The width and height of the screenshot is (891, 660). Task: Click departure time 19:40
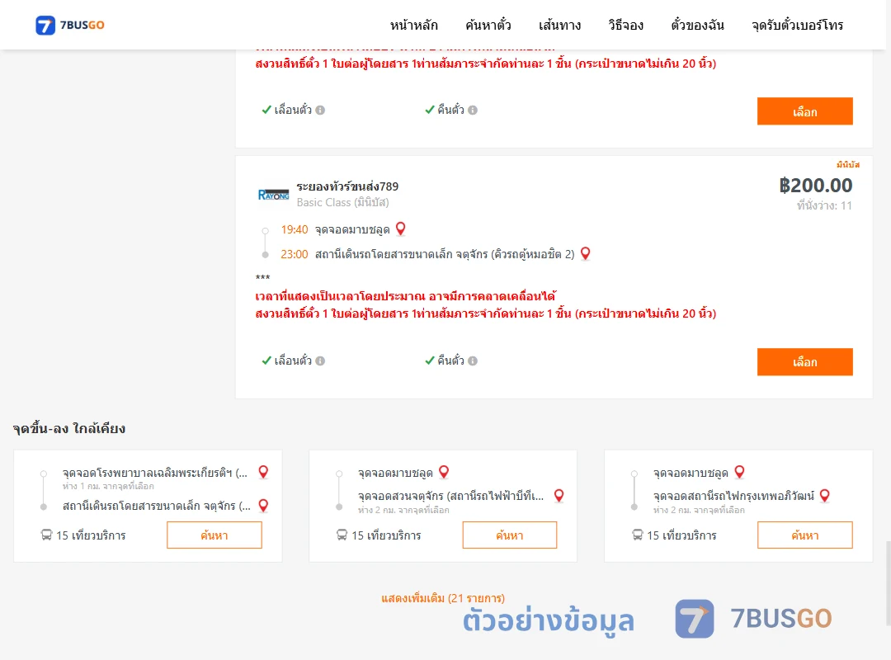click(x=295, y=229)
